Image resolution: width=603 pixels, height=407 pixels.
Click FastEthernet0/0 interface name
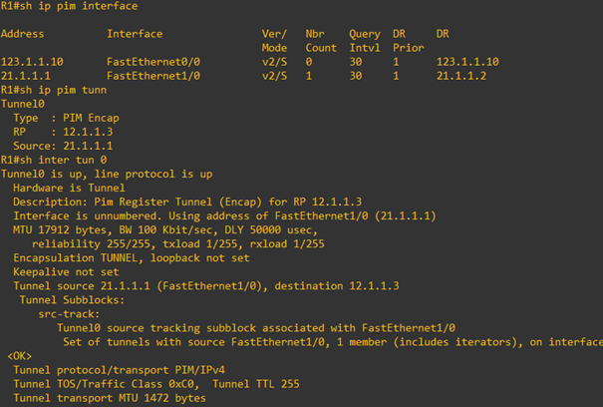pos(153,62)
